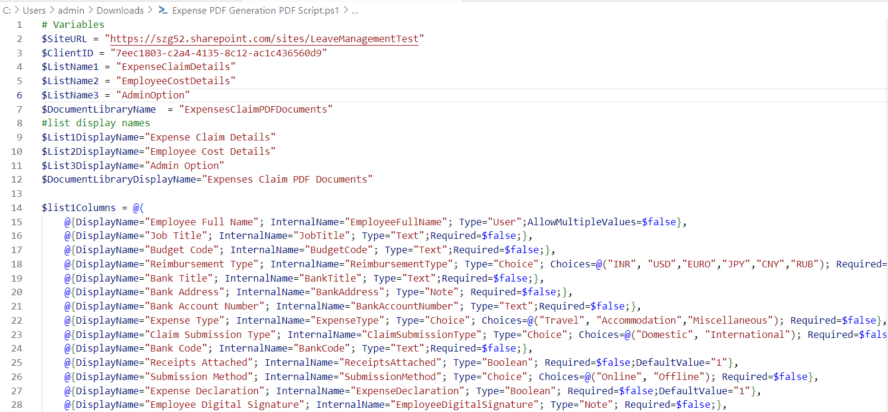Open the Users breadcrumb folder
This screenshot has width=888, height=412.
pyautogui.click(x=34, y=10)
